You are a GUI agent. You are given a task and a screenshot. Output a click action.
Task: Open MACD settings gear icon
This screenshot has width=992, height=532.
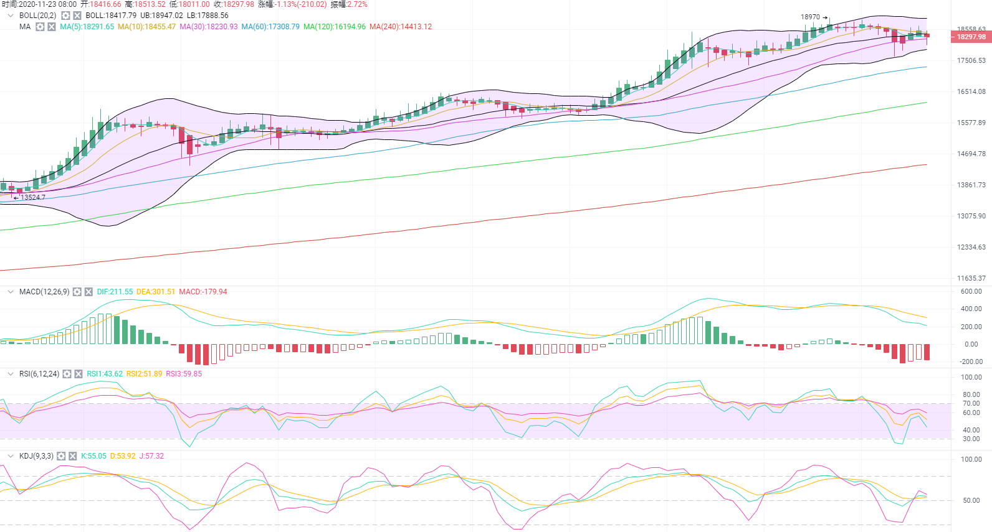coord(77,292)
